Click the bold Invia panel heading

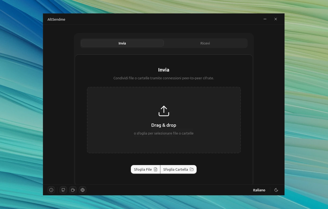coord(164,70)
